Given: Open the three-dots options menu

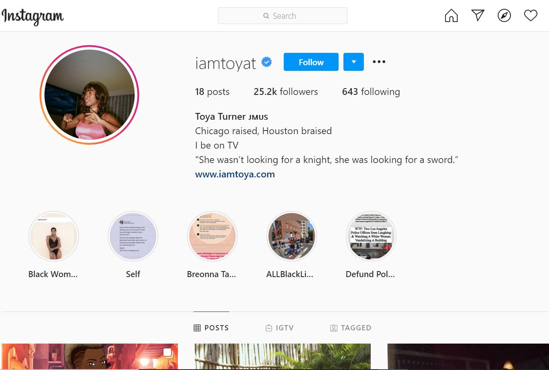Looking at the screenshot, I should tap(379, 62).
